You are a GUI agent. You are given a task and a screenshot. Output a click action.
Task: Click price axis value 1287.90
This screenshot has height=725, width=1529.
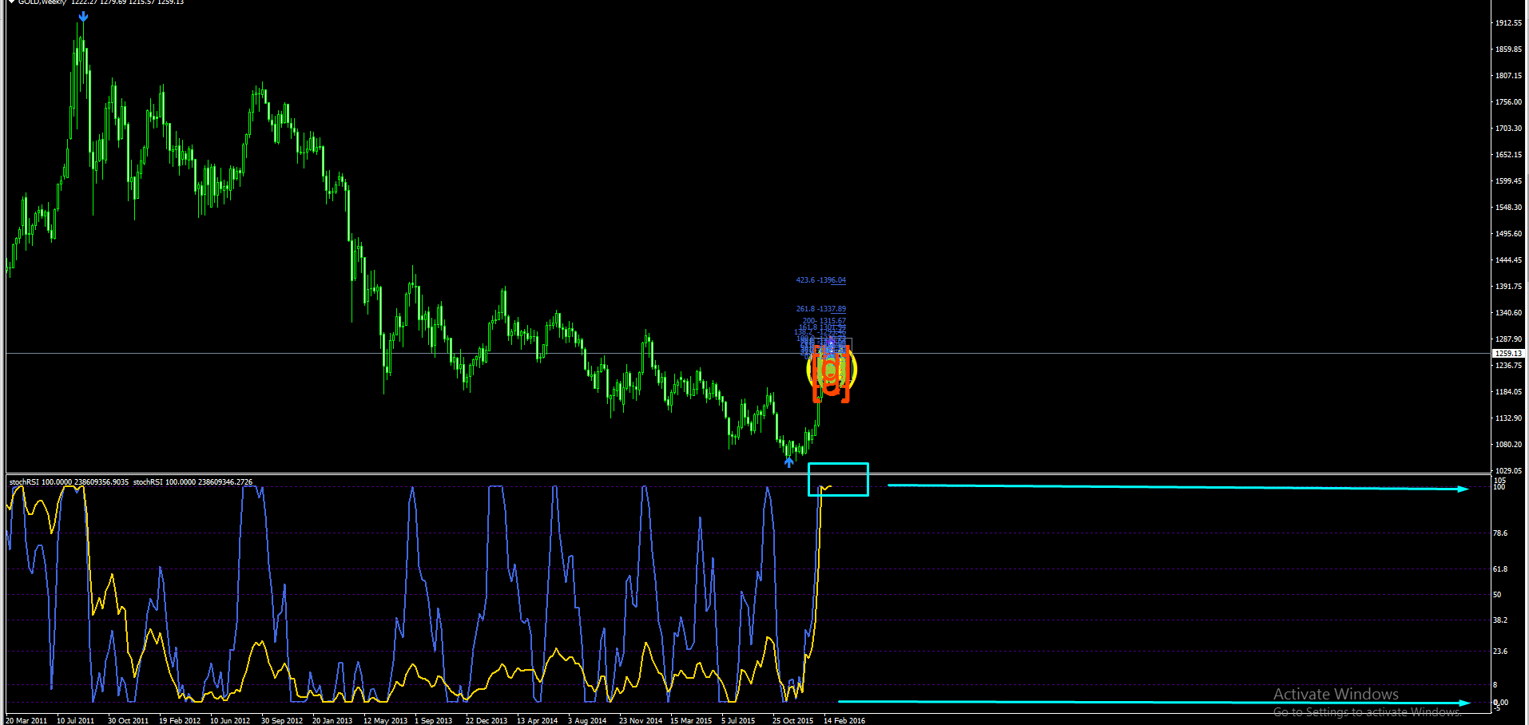coord(1508,339)
